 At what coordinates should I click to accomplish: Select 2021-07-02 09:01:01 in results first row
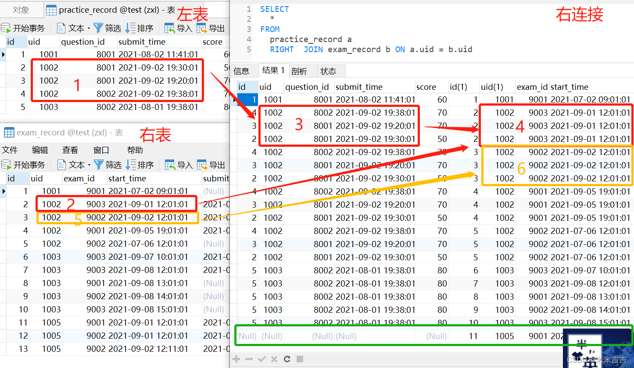pyautogui.click(x=591, y=99)
